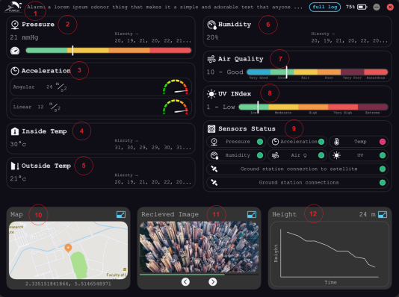Click the UV Index scale bar

tap(313, 107)
